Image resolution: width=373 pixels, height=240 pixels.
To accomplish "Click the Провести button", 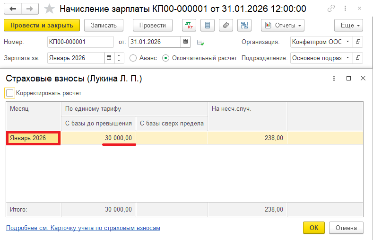I will tap(153, 25).
